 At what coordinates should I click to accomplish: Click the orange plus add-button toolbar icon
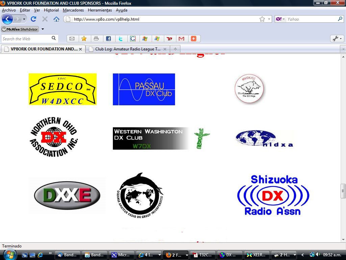pos(194,39)
